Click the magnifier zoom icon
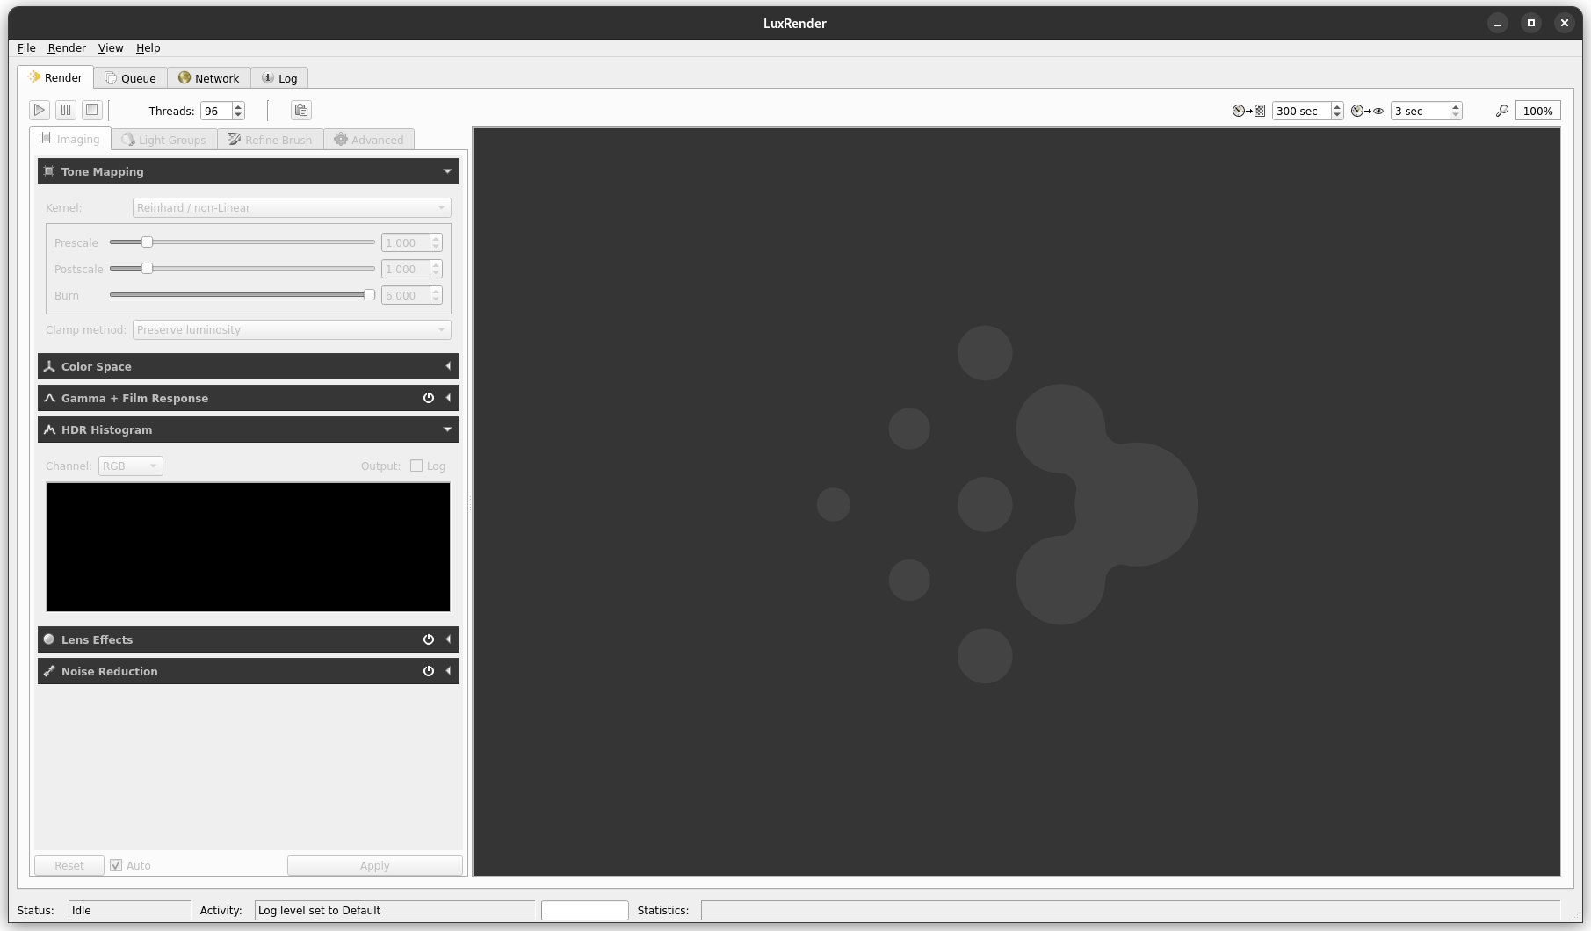1591x931 pixels. (x=1502, y=111)
